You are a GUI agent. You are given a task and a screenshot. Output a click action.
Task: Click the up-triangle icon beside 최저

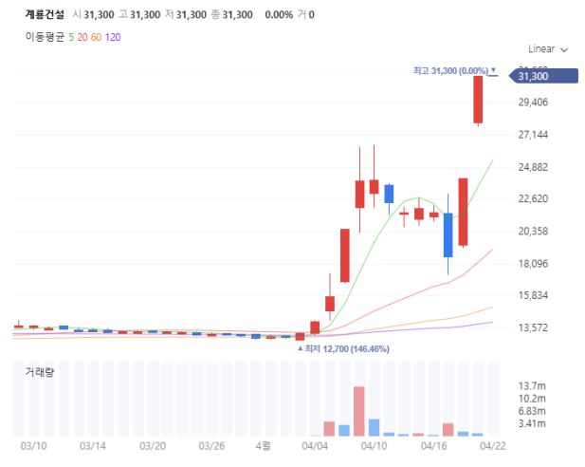coord(302,348)
